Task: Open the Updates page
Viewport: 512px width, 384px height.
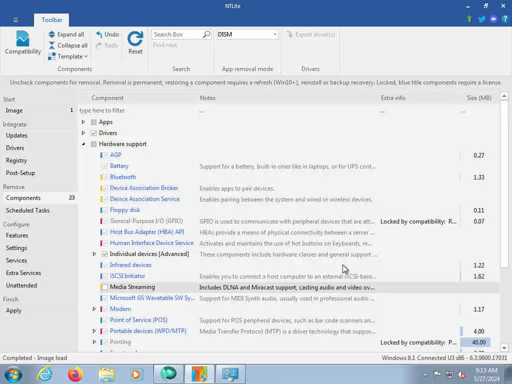Action: (39, 135)
